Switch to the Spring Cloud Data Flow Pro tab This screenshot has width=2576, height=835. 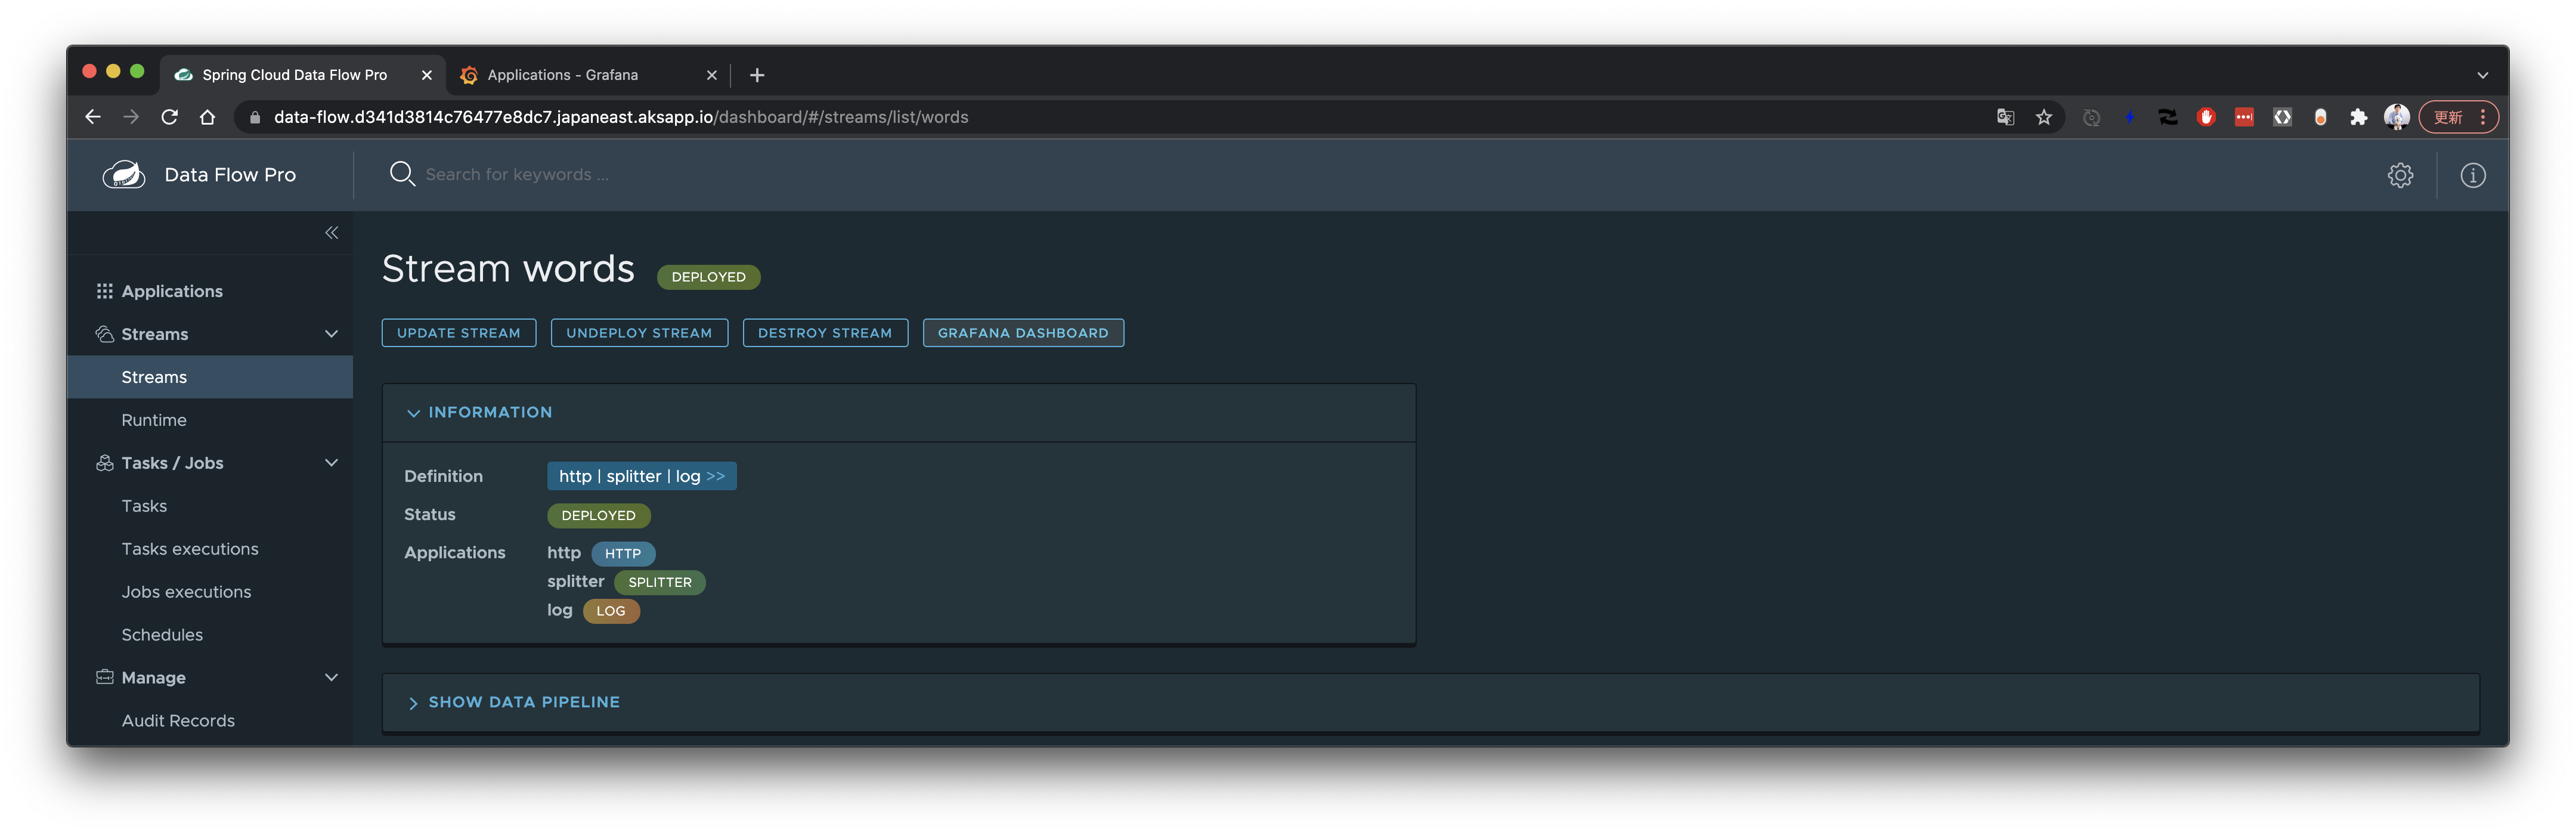point(303,75)
